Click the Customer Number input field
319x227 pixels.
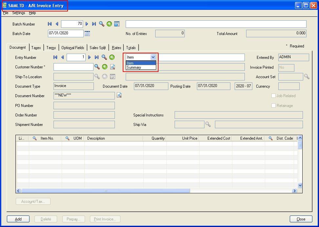pyautogui.click(x=74, y=67)
